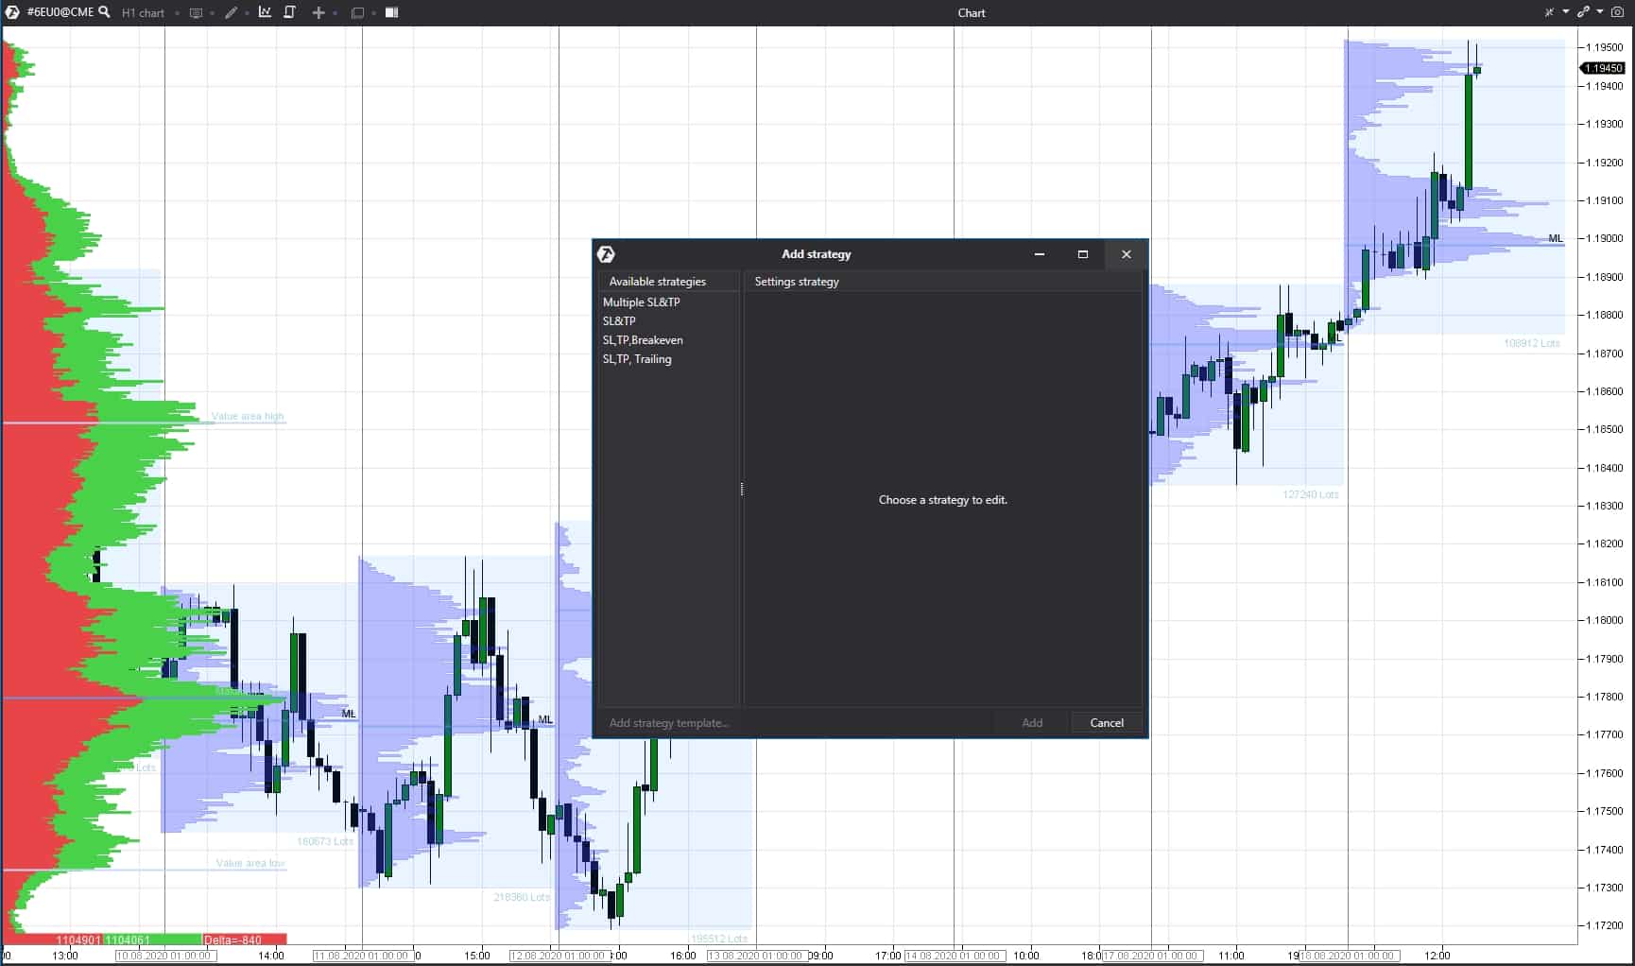Screen dimensions: 1635x966
Task: Select the drawing pencil tool
Action: [231, 12]
